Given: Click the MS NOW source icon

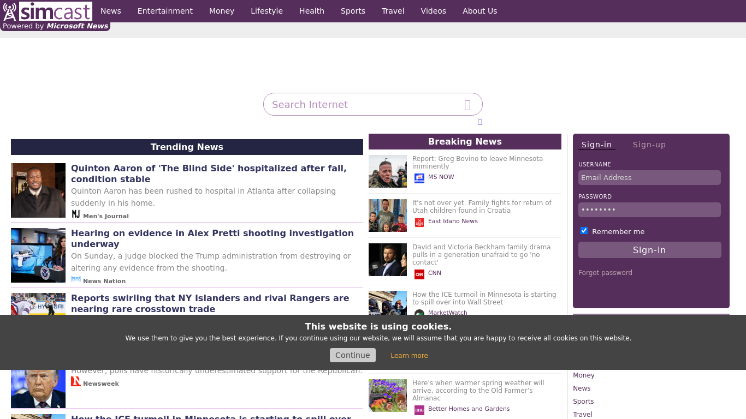Looking at the screenshot, I should 419,178.
